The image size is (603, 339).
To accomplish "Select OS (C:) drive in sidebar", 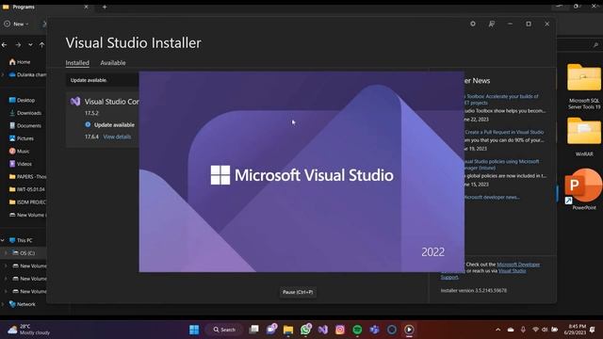I will point(24,253).
